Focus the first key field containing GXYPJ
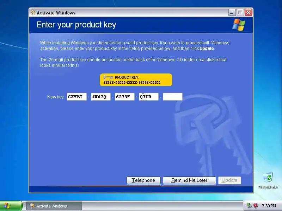This screenshot has height=211, width=282. [x=77, y=97]
